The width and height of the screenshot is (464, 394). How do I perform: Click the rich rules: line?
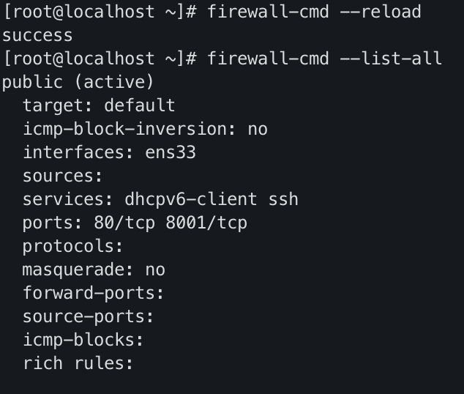(x=78, y=363)
